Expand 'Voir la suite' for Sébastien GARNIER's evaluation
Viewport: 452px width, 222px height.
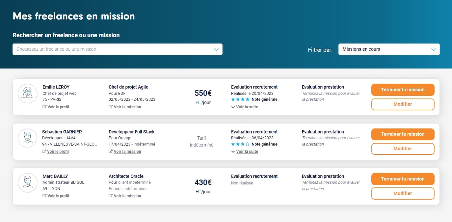[x=247, y=152]
